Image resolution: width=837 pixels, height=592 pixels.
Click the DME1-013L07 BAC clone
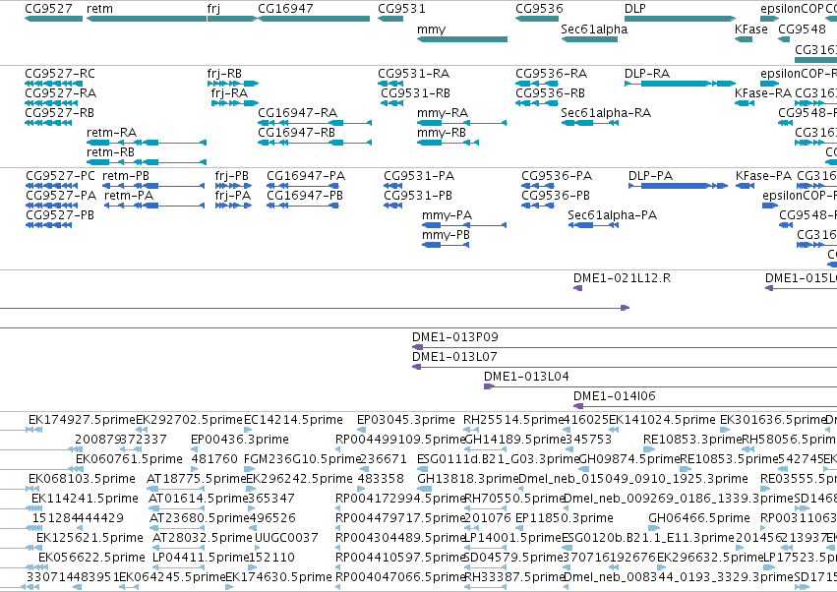click(x=625, y=367)
